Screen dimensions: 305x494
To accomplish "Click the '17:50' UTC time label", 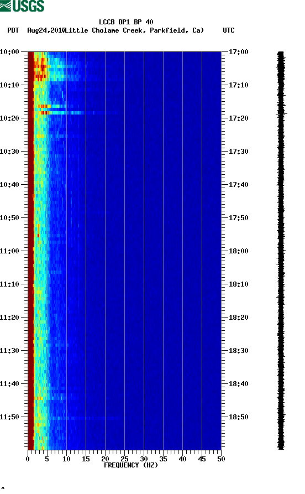I will point(239,218).
